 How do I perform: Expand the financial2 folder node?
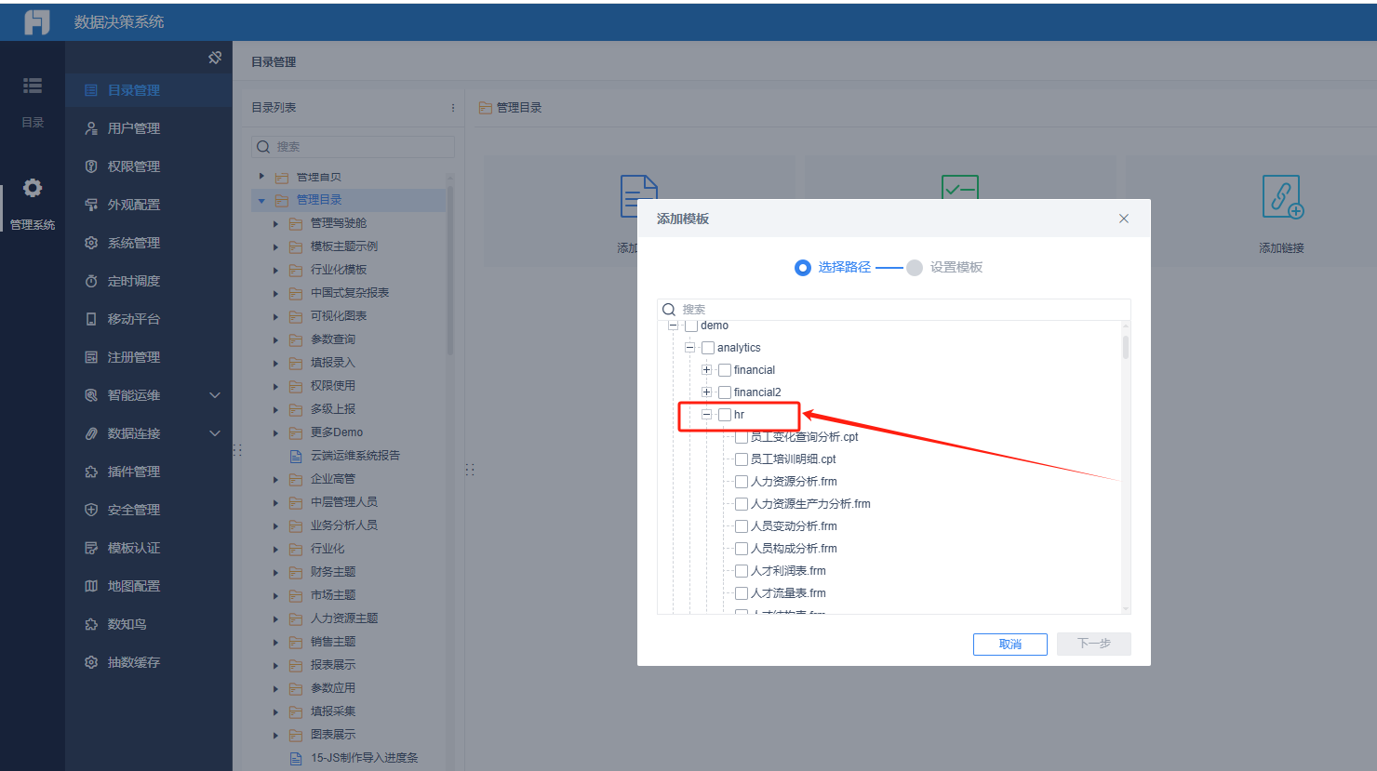click(x=707, y=392)
